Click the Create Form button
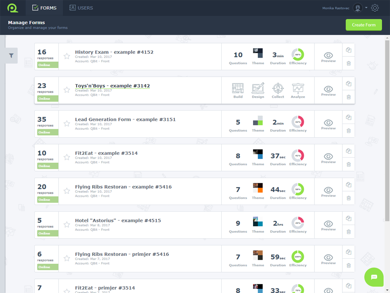The width and height of the screenshot is (390, 293). (364, 25)
